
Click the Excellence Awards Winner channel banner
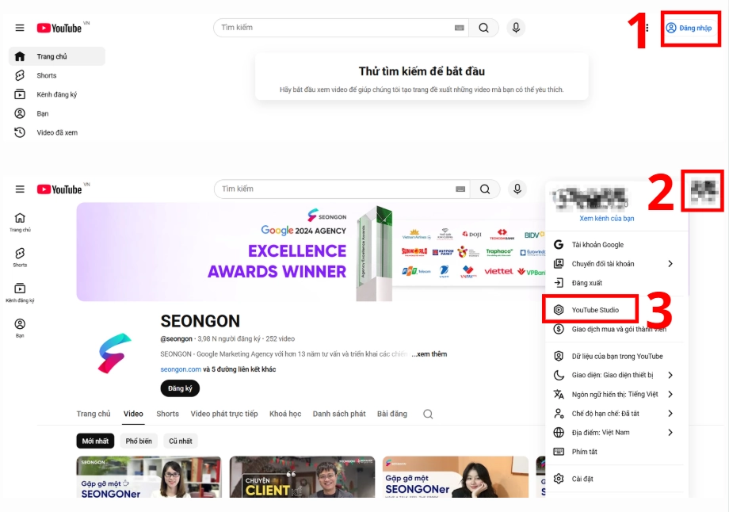coord(311,251)
